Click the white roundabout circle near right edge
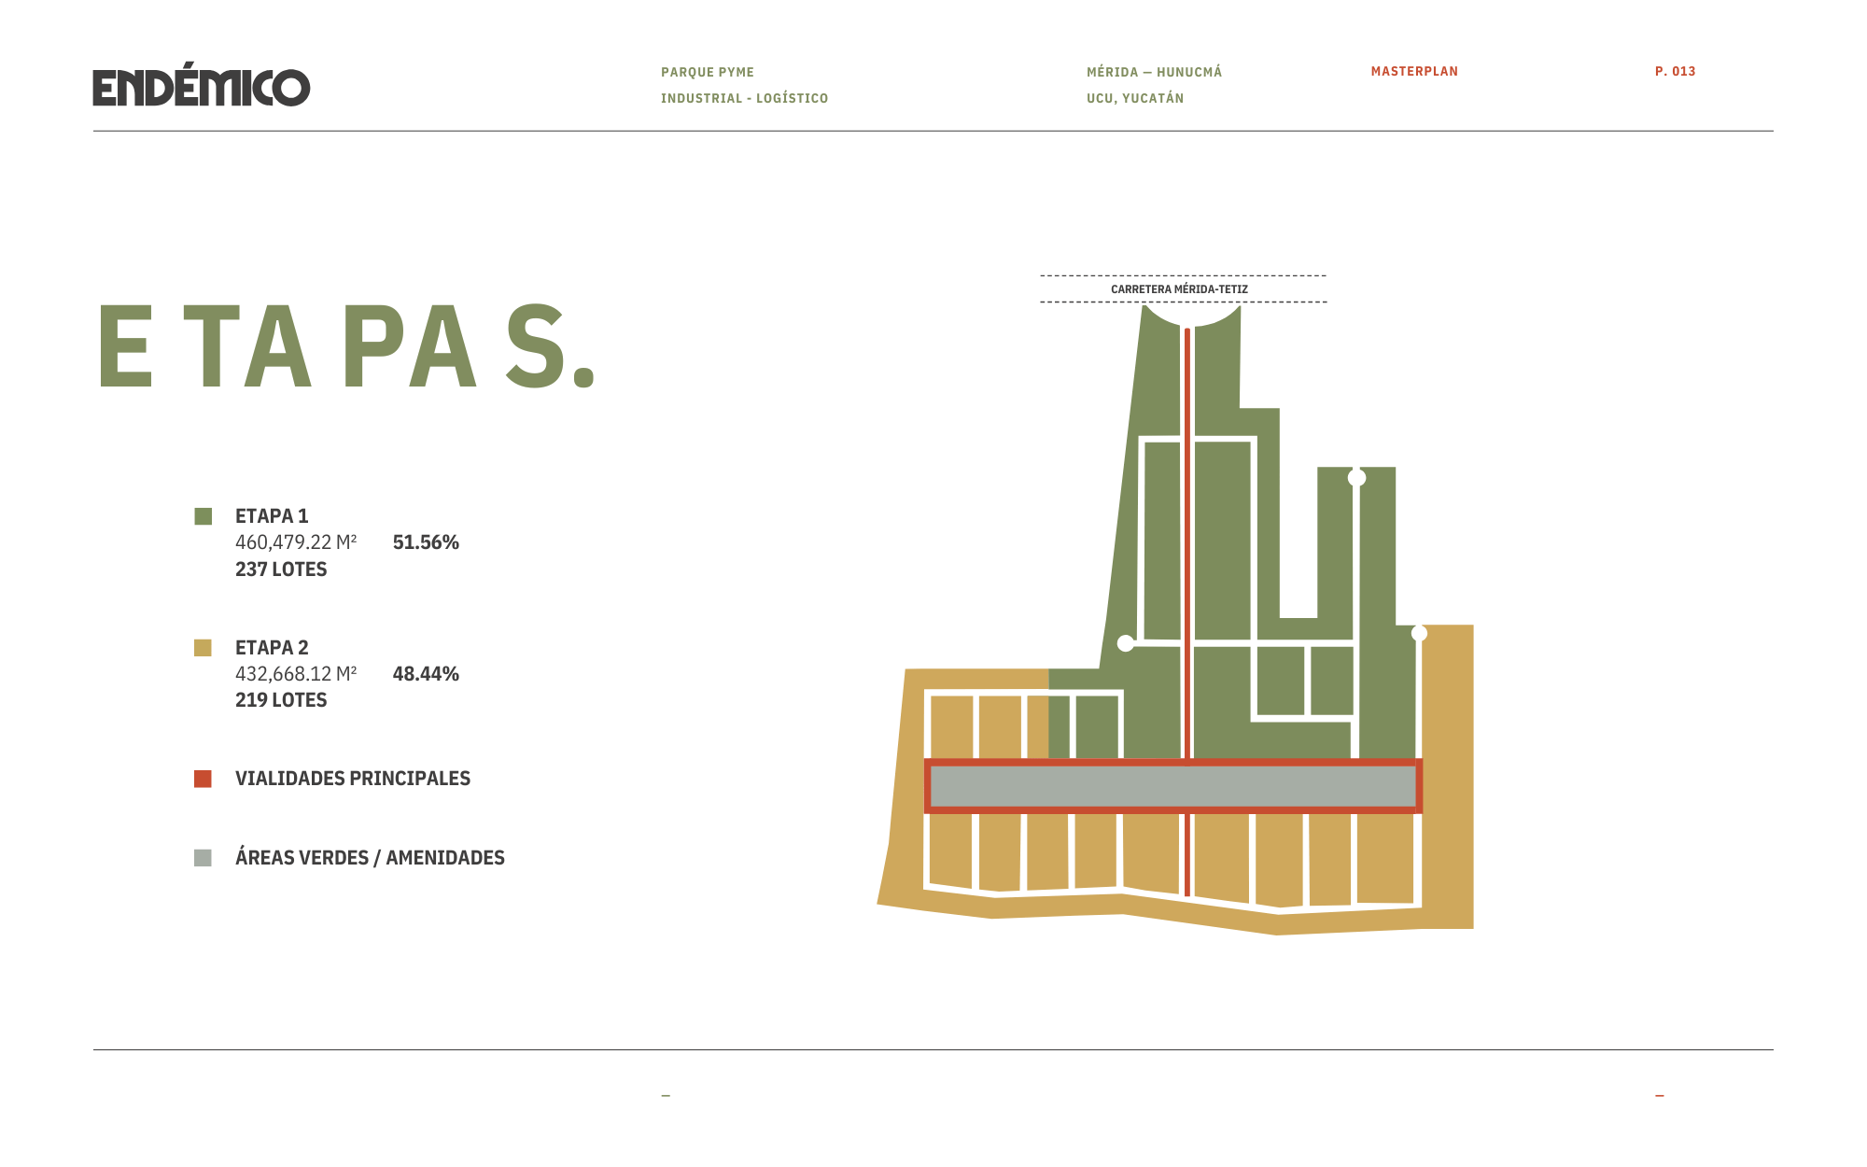Image resolution: width=1867 pixels, height=1167 pixels. coord(1419,634)
